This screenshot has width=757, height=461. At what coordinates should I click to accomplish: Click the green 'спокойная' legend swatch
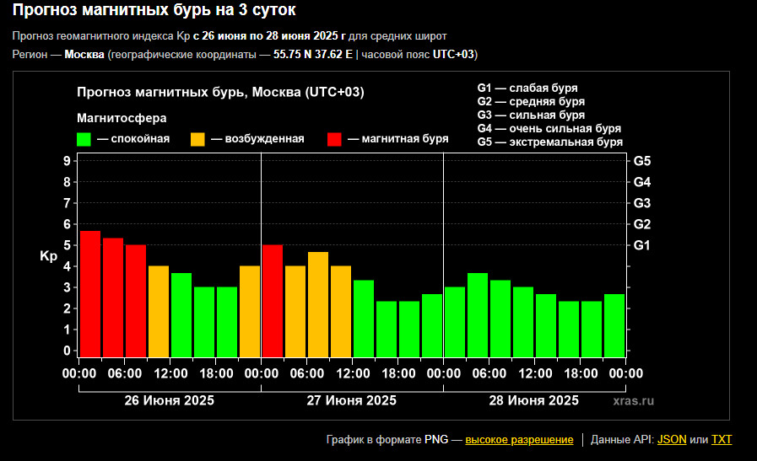tap(84, 139)
